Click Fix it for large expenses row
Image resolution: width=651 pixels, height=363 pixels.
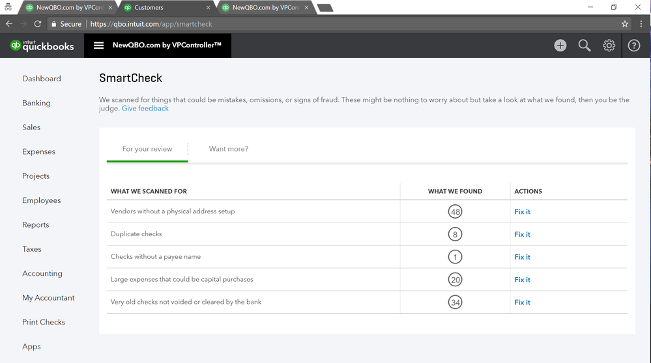522,280
